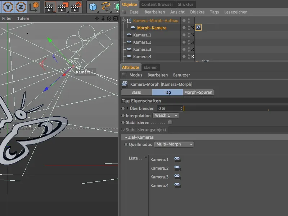Open render settings clapperboard with gear
This screenshot has width=288, height=216.
76,7
